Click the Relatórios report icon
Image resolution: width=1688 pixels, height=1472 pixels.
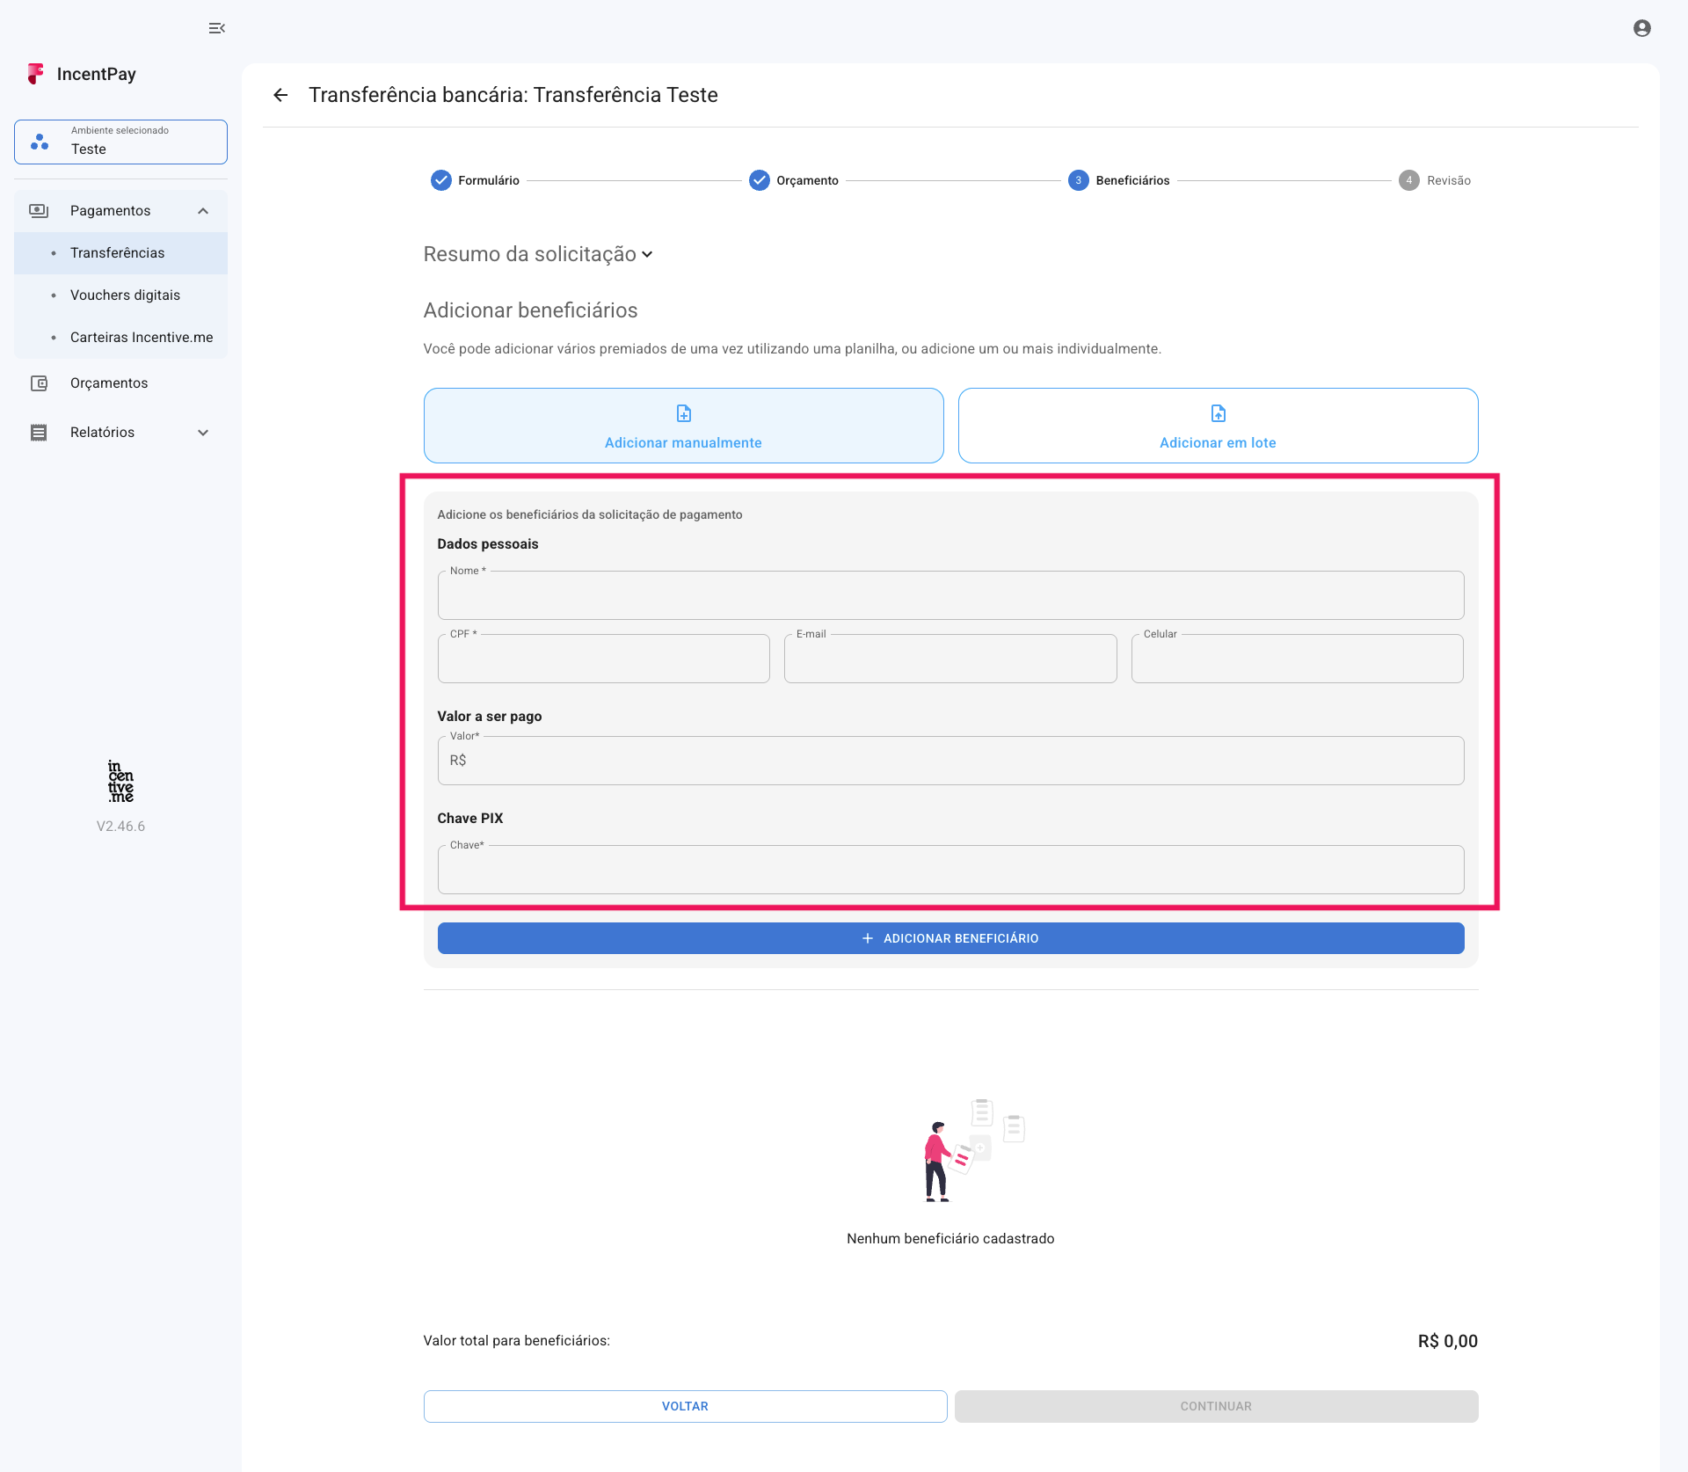39,433
